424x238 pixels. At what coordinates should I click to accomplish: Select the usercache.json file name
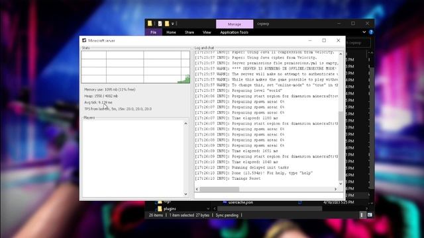pos(240,202)
